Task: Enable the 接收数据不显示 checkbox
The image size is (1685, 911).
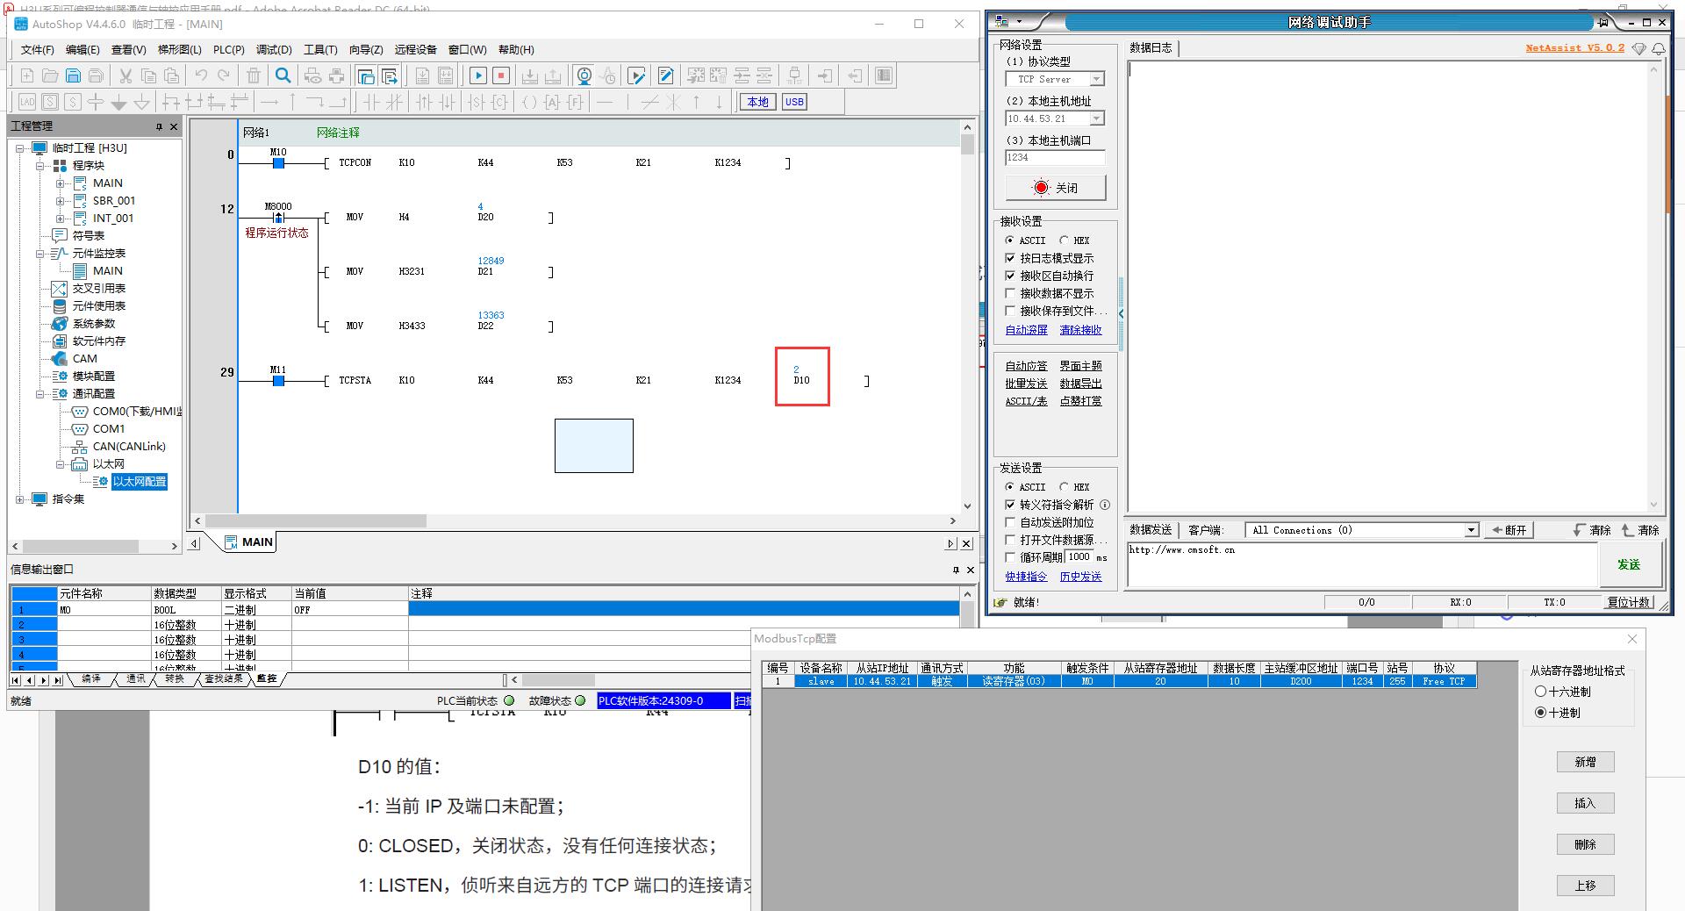Action: point(1010,293)
